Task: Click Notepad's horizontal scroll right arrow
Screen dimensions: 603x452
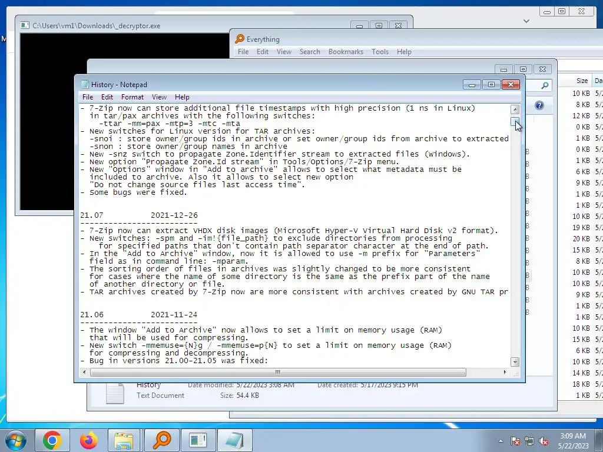Action: point(505,372)
